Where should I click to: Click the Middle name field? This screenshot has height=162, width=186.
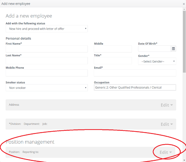pos(113,49)
